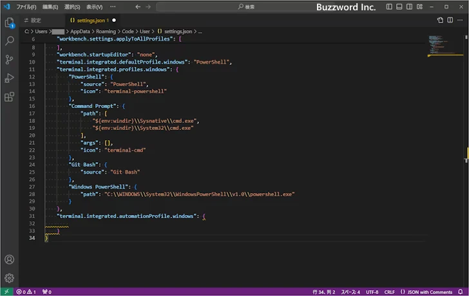Click "terminal-powershell" icon value

pyautogui.click(x=135, y=91)
